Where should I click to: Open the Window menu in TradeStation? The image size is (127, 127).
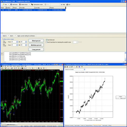tap(22, 66)
